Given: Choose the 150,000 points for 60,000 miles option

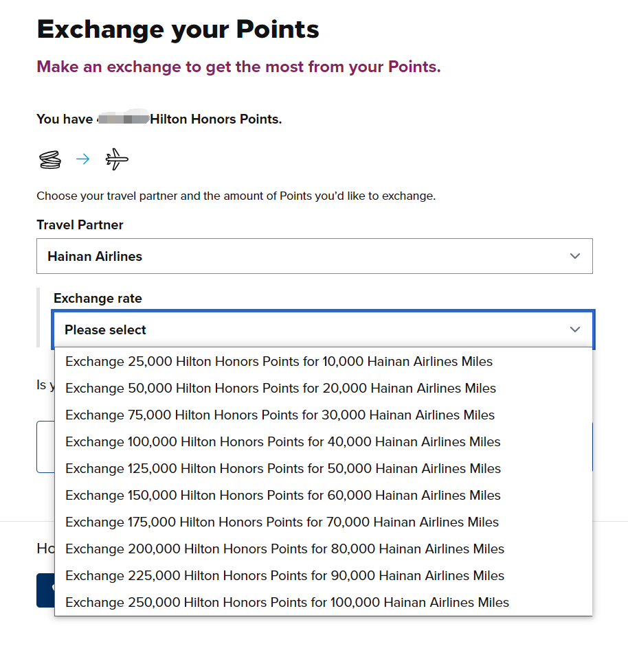Looking at the screenshot, I should pyautogui.click(x=324, y=495).
